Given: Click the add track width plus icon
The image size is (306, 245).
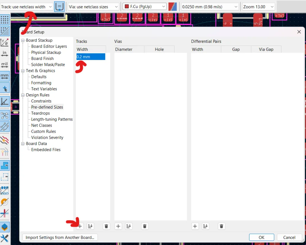Looking at the screenshot, I should click(x=80, y=226).
